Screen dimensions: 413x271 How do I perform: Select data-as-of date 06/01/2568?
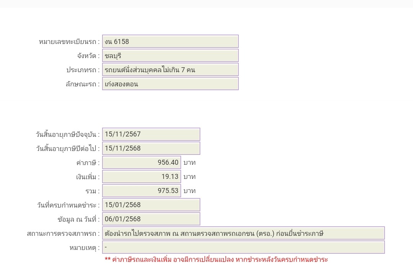point(151,219)
